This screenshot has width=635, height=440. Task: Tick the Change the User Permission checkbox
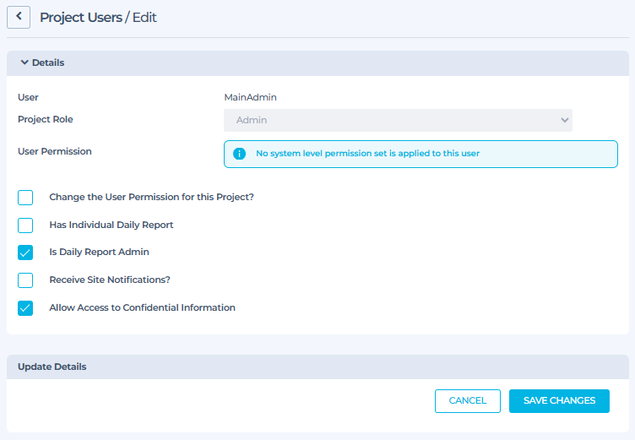point(25,198)
